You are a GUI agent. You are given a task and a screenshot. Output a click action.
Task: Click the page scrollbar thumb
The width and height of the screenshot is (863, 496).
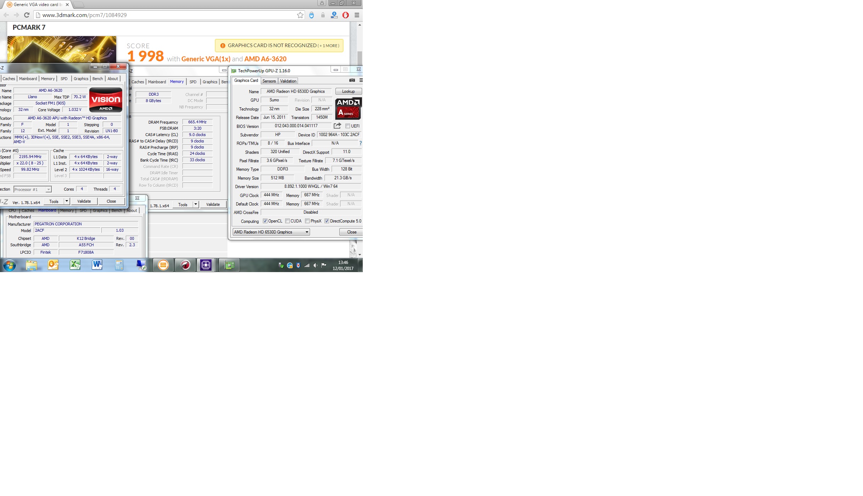point(360,58)
